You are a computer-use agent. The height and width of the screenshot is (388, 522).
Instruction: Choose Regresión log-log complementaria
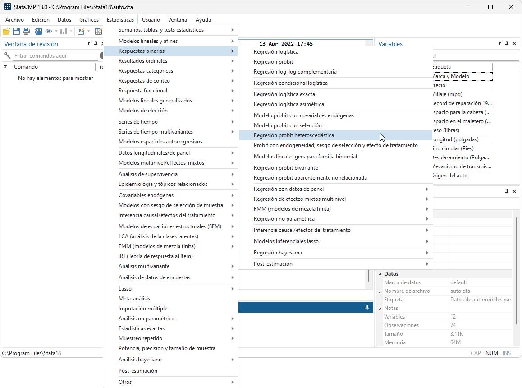pos(335,72)
